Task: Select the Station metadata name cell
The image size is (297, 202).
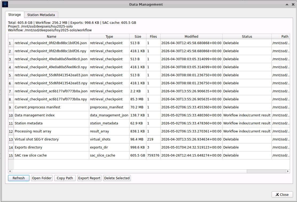Action: [x=51, y=123]
